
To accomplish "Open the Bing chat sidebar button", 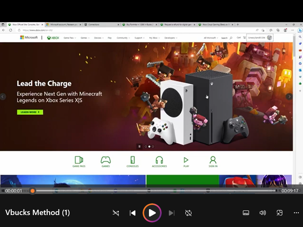I will tap(300, 30).
